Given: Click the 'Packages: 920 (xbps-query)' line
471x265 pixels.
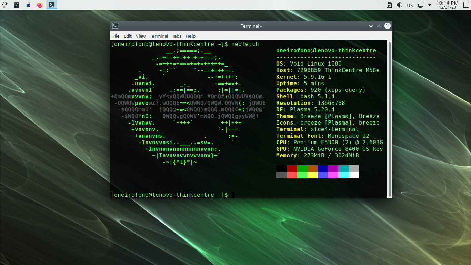Looking at the screenshot, I should click(321, 90).
